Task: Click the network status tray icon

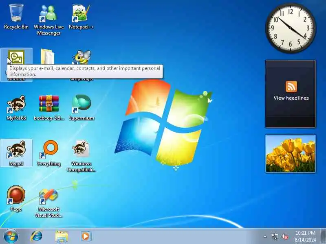Action: [x=275, y=236]
